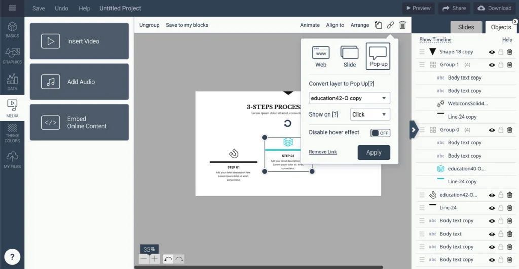Toggle visibility of Group-1 layer

click(x=491, y=65)
